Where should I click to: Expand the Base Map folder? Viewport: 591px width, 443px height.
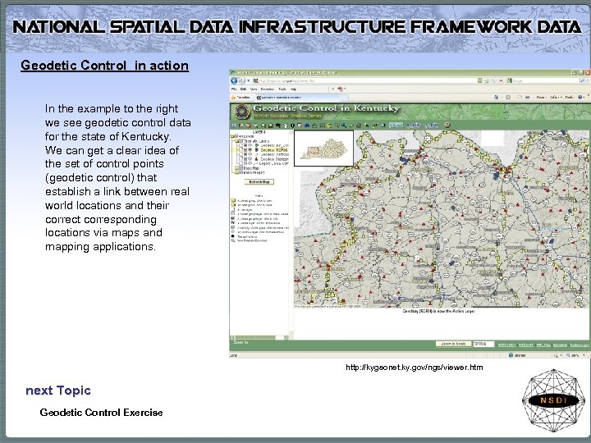(x=236, y=167)
